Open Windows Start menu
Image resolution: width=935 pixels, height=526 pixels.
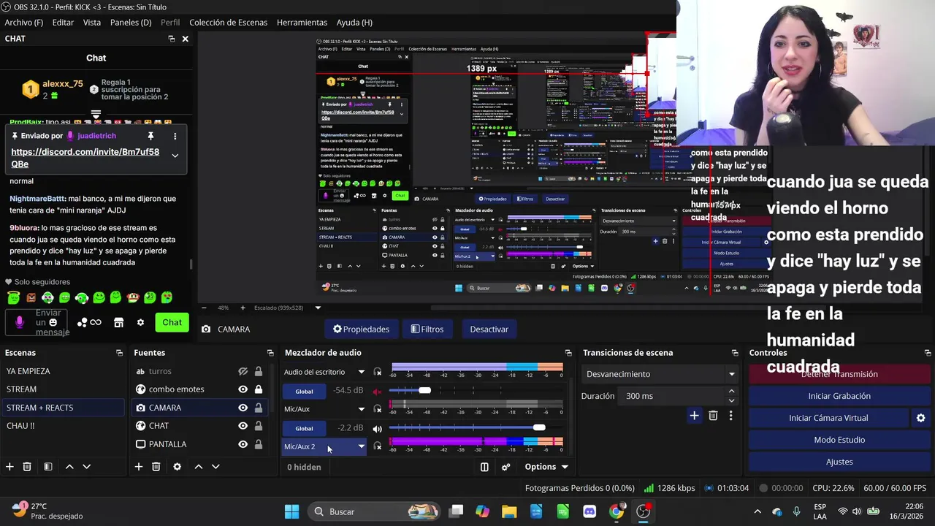[x=291, y=511]
